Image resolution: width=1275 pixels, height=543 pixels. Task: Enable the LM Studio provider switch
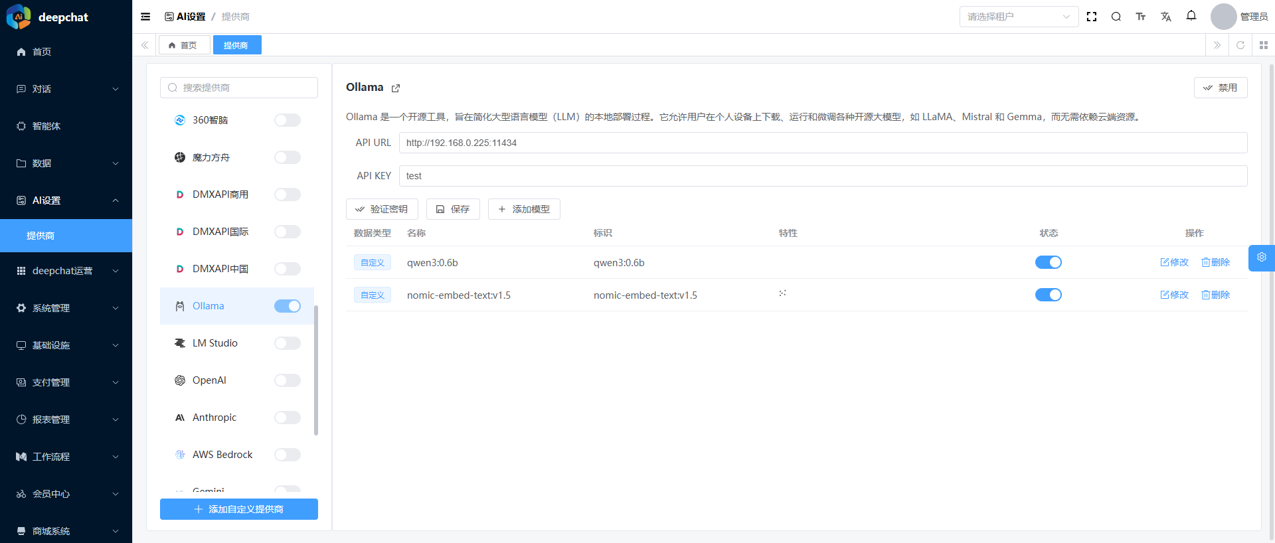(288, 343)
